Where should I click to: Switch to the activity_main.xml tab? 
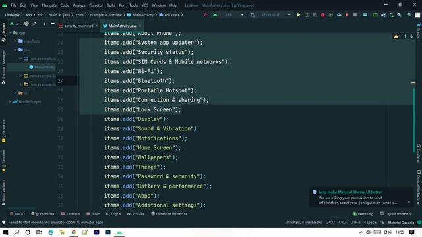point(78,26)
